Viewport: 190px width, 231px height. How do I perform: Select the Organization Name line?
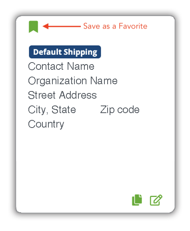click(73, 81)
